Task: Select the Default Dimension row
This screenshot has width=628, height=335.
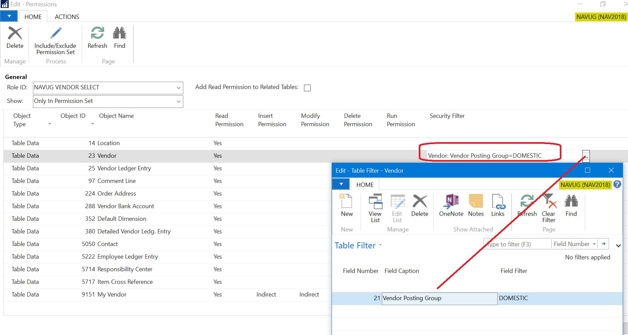Action: coord(167,219)
